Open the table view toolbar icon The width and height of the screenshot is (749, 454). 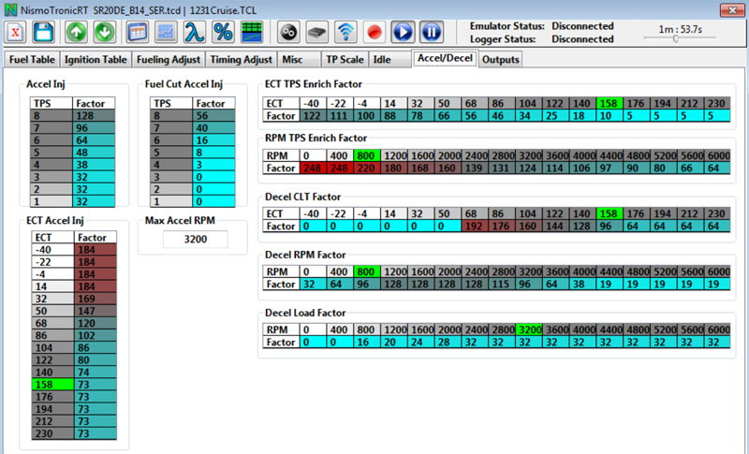pos(136,31)
